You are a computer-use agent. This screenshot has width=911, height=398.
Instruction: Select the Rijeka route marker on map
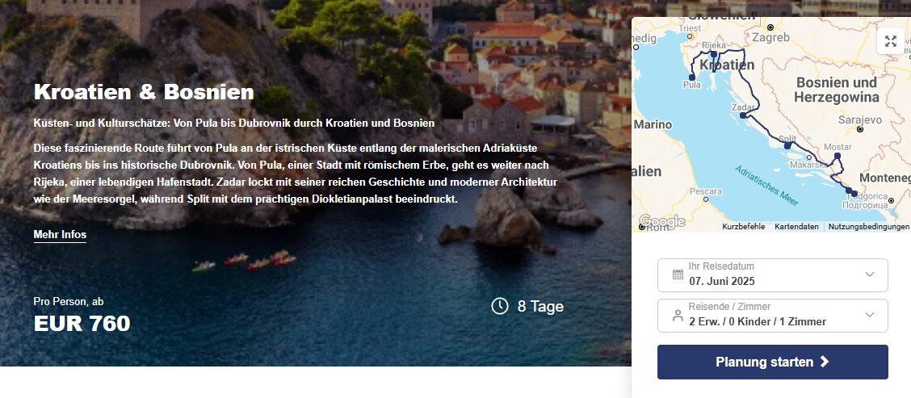[714, 54]
